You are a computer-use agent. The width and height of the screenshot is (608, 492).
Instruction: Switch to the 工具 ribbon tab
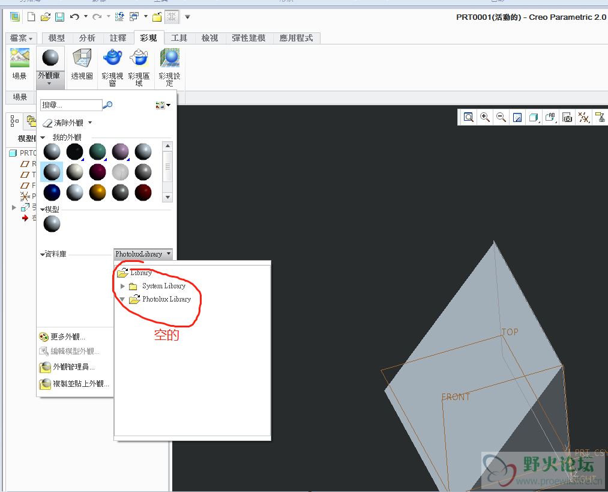tap(179, 38)
